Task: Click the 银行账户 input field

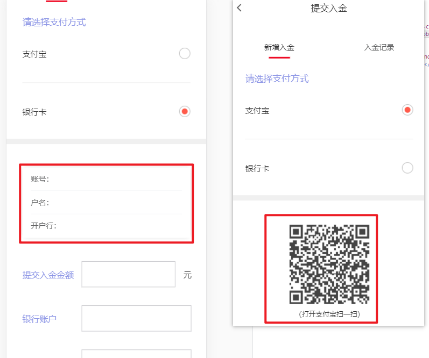Action: click(136, 318)
